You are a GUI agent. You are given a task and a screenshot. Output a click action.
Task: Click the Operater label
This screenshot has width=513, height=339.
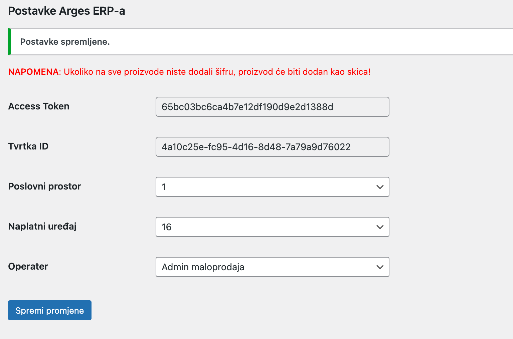click(28, 266)
